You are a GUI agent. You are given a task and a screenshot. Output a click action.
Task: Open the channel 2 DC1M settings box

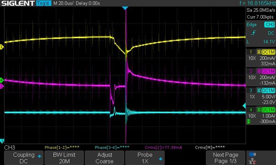(268, 71)
